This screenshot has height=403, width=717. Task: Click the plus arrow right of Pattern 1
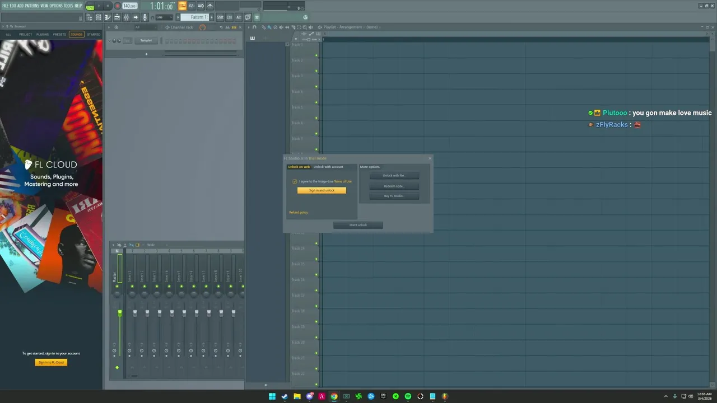pos(212,17)
